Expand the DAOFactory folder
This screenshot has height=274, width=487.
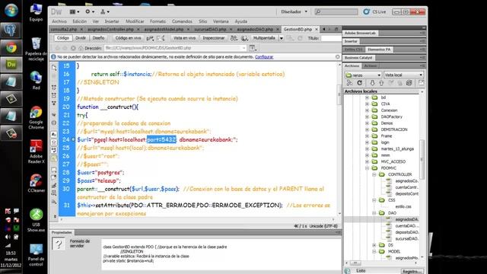coord(367,116)
